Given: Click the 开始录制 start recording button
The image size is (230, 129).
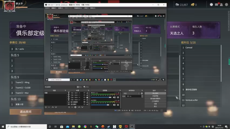Looking at the screenshot, I should (155, 96).
